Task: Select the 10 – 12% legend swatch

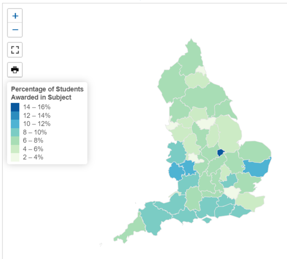Action: 15,124
